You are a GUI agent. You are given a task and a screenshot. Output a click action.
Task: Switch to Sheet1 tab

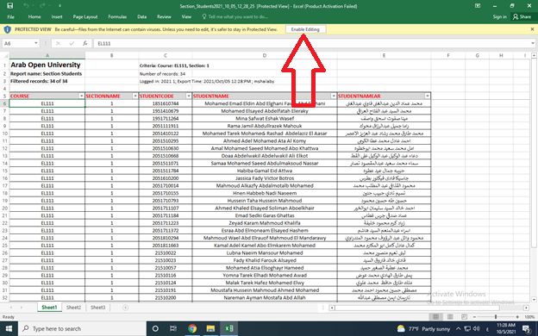coord(49,308)
